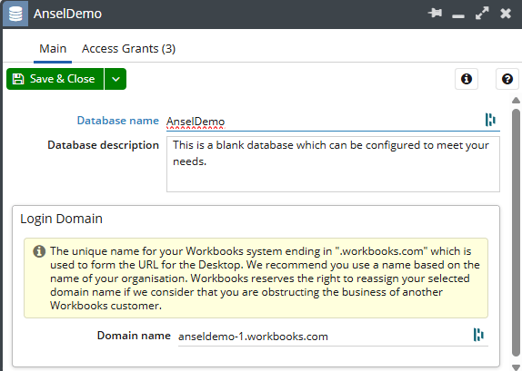Expand the AnselDemo window to full size
The width and height of the screenshot is (522, 371).
click(x=482, y=14)
